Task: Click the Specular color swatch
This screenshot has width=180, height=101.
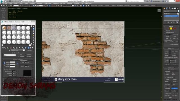Action: 12,66
